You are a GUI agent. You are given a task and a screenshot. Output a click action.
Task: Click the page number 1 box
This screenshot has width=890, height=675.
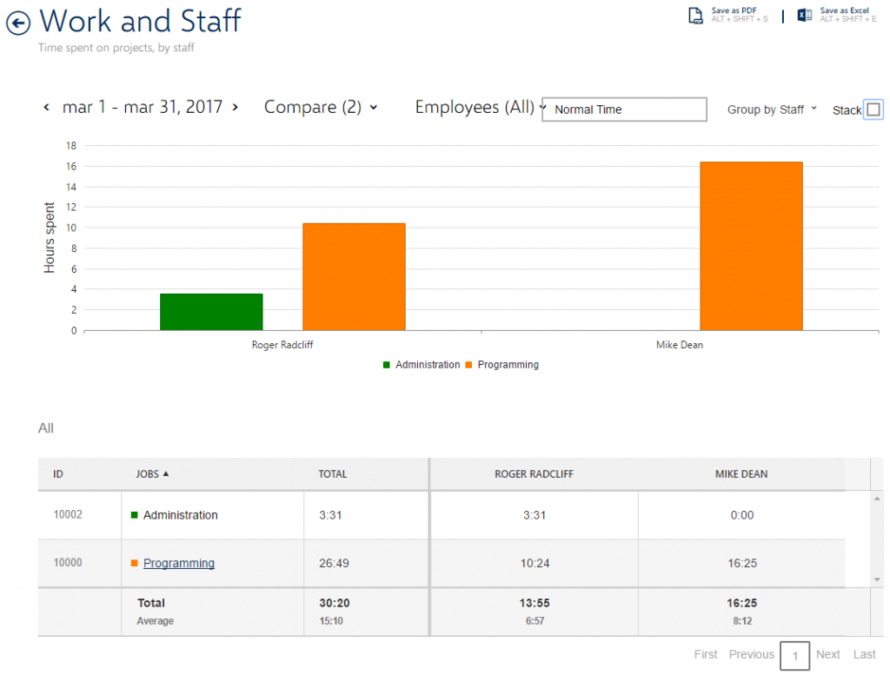(x=794, y=656)
